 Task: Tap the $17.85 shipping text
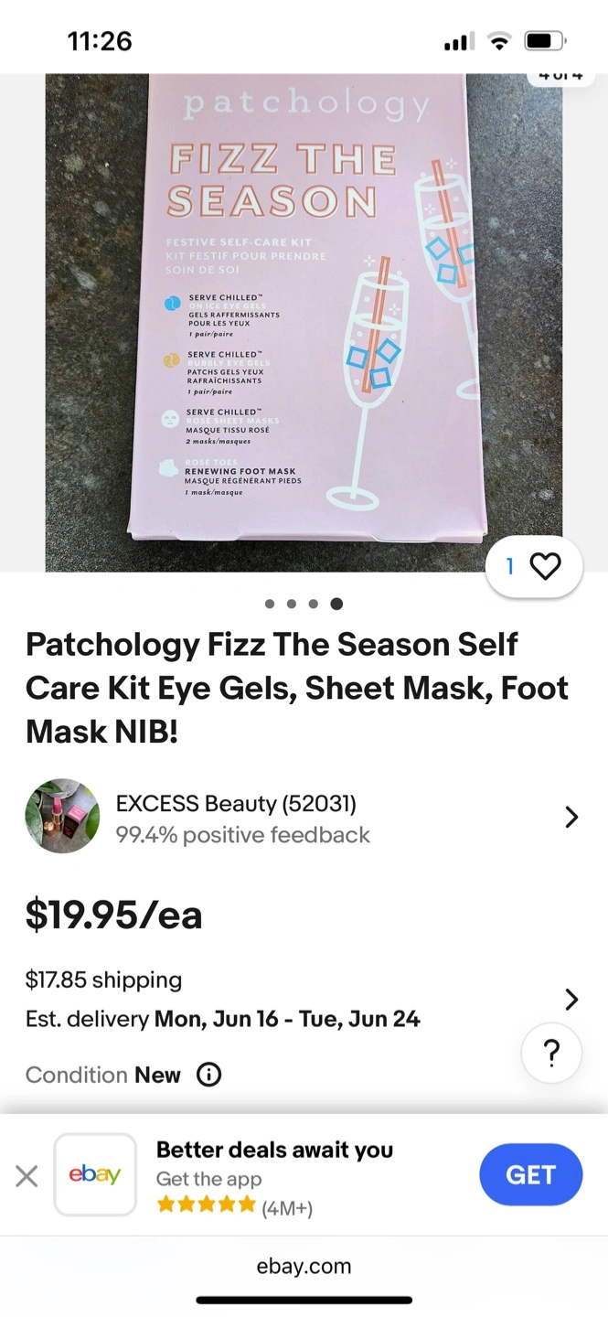tap(103, 980)
